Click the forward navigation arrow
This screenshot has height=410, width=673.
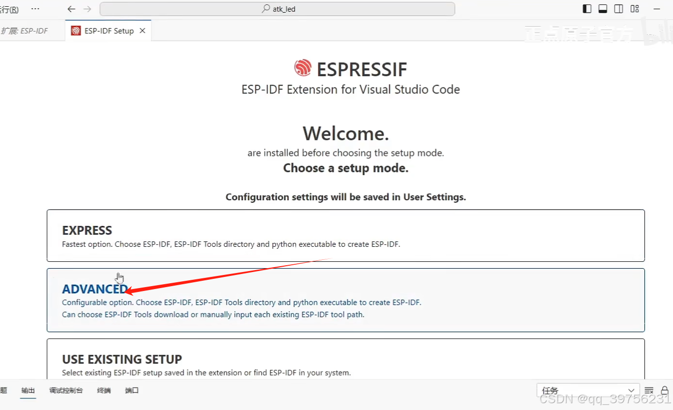pyautogui.click(x=87, y=8)
